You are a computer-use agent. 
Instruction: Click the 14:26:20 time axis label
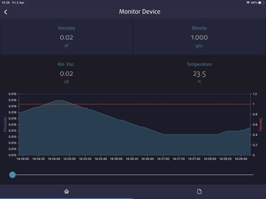click(132, 159)
